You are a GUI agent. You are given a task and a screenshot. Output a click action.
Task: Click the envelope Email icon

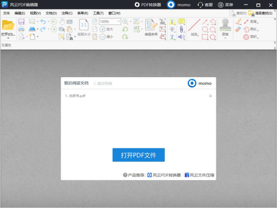point(32,22)
